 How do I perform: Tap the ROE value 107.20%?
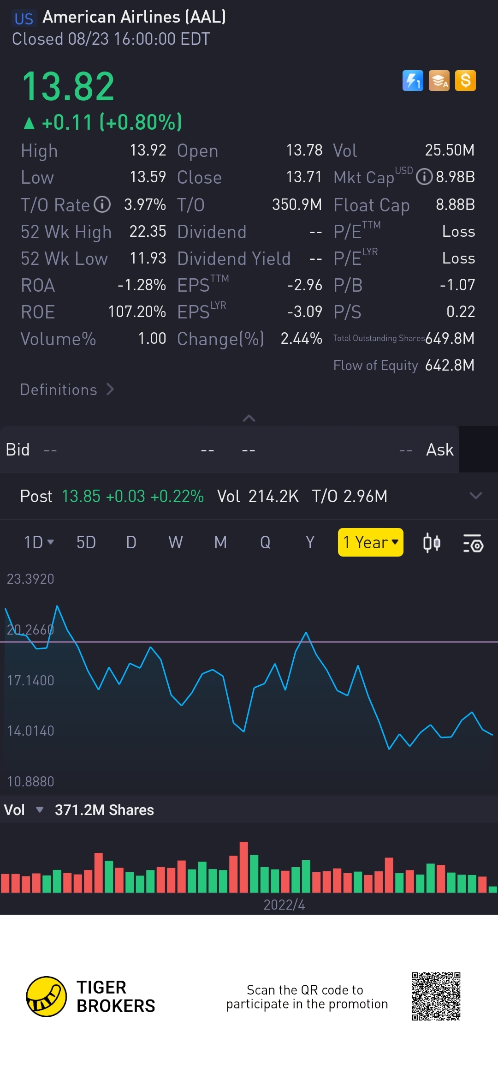tap(137, 312)
